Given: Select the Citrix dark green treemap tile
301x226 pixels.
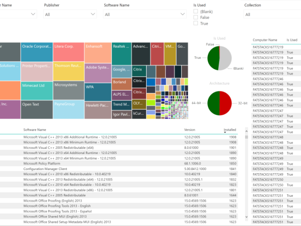Looking at the screenshot, I should tap(139, 71).
